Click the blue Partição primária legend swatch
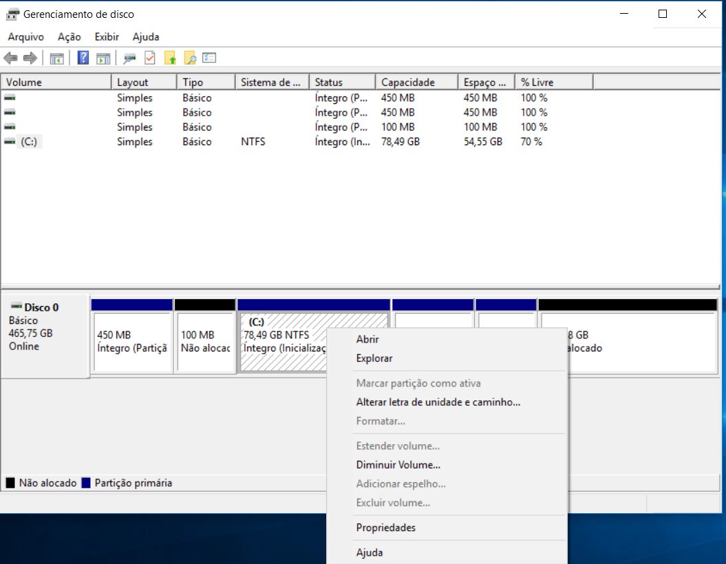Image resolution: width=726 pixels, height=564 pixels. (x=85, y=483)
